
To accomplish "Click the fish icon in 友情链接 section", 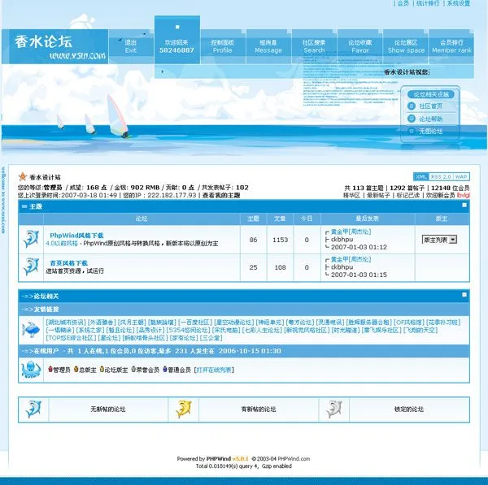I will click(31, 328).
